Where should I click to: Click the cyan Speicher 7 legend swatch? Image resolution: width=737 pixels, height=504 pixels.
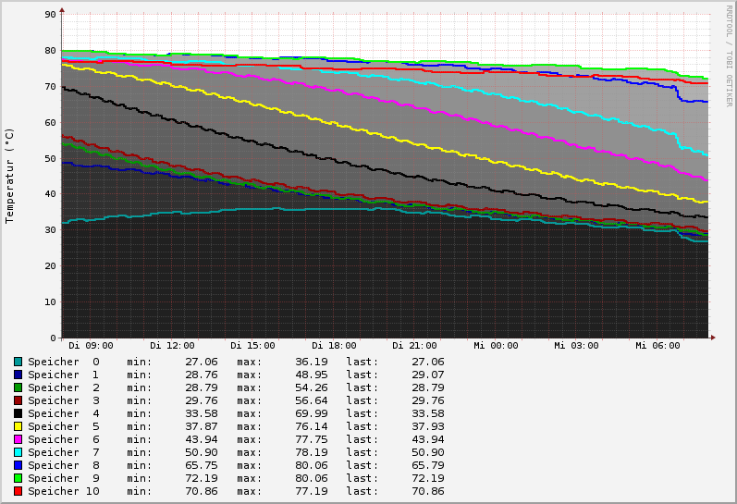click(18, 452)
